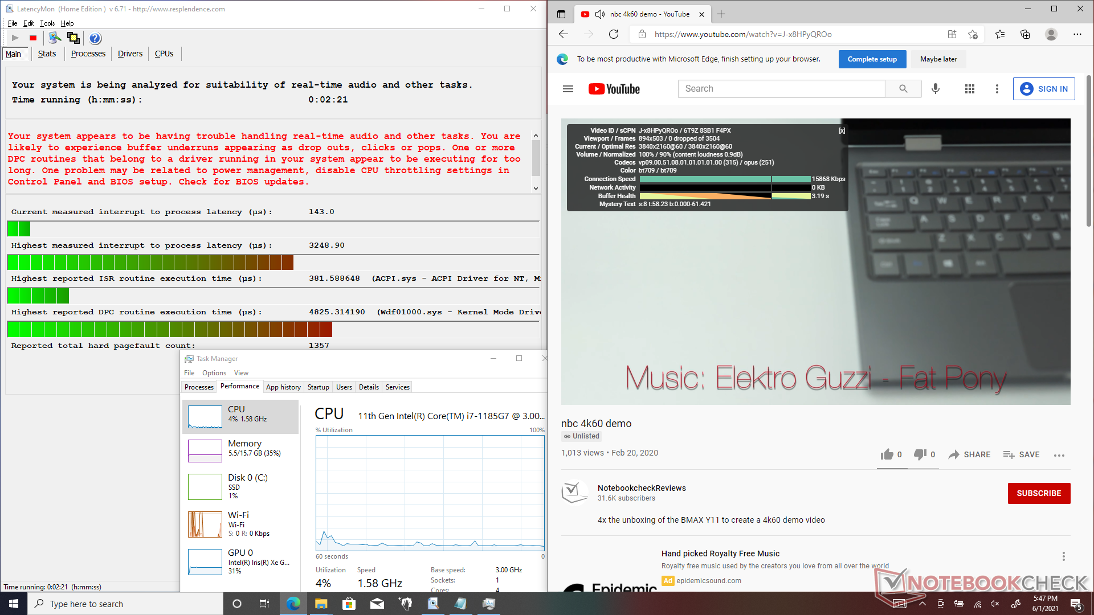Open YouTube settings three-dot menu
Image resolution: width=1094 pixels, height=615 pixels.
coord(997,89)
